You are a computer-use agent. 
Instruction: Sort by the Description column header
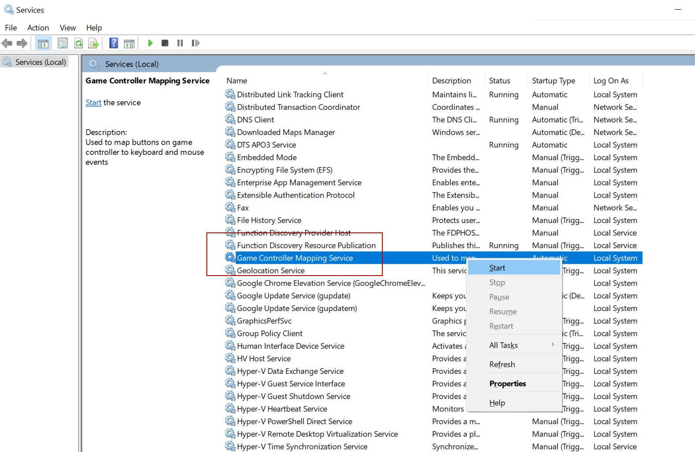click(456, 81)
